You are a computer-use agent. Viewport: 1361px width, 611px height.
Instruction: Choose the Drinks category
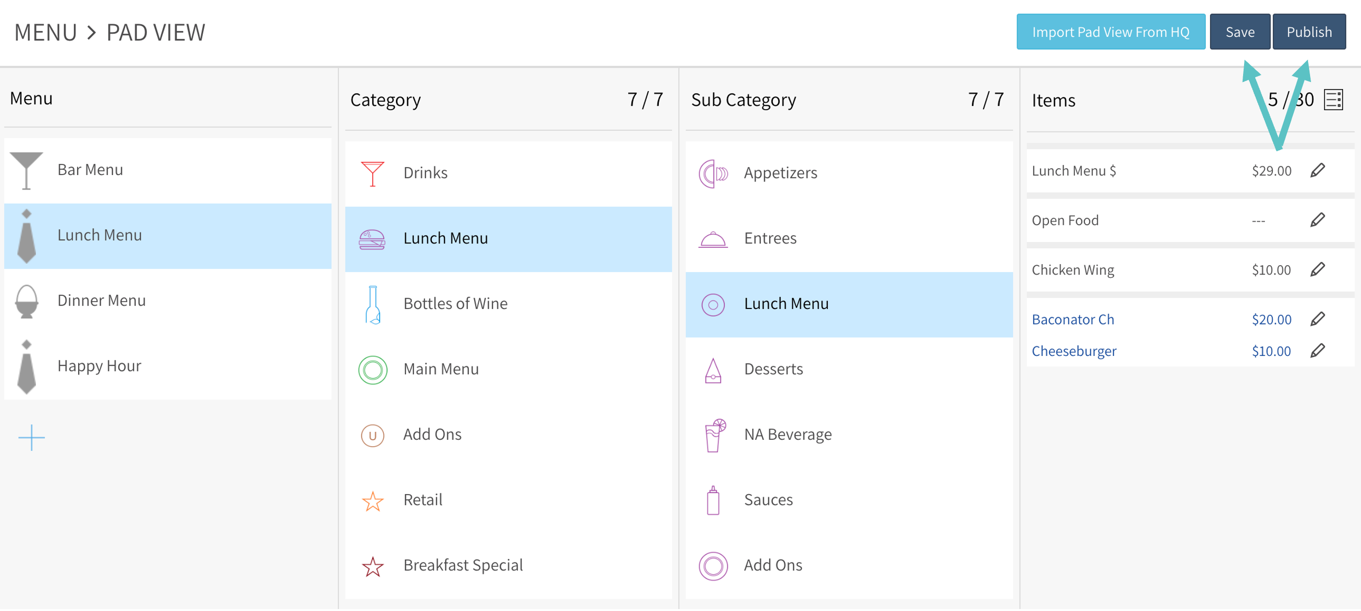(426, 173)
